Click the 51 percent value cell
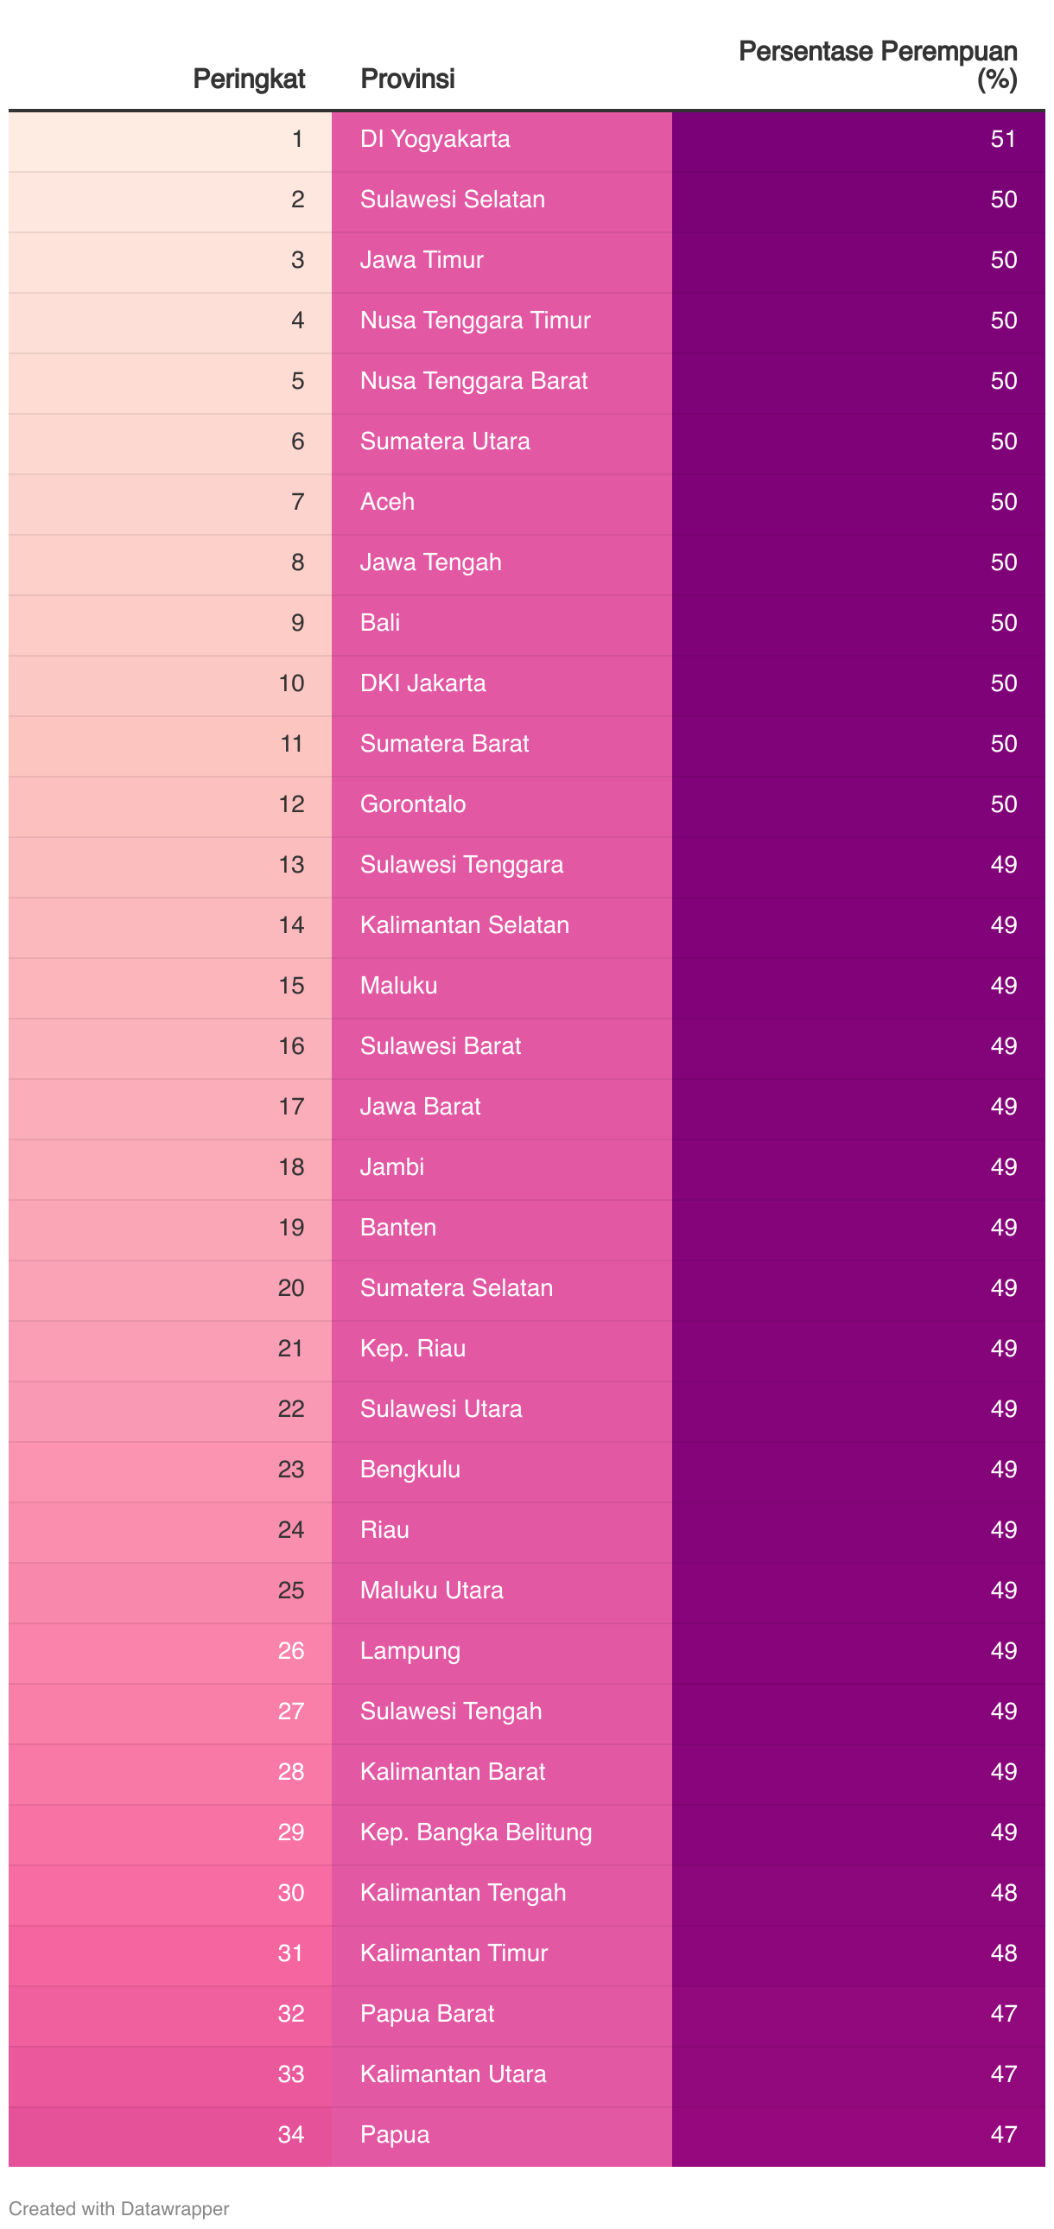The width and height of the screenshot is (1054, 2229). click(x=859, y=139)
